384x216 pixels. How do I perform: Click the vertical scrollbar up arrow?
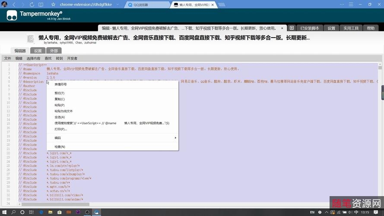[x=380, y=64]
